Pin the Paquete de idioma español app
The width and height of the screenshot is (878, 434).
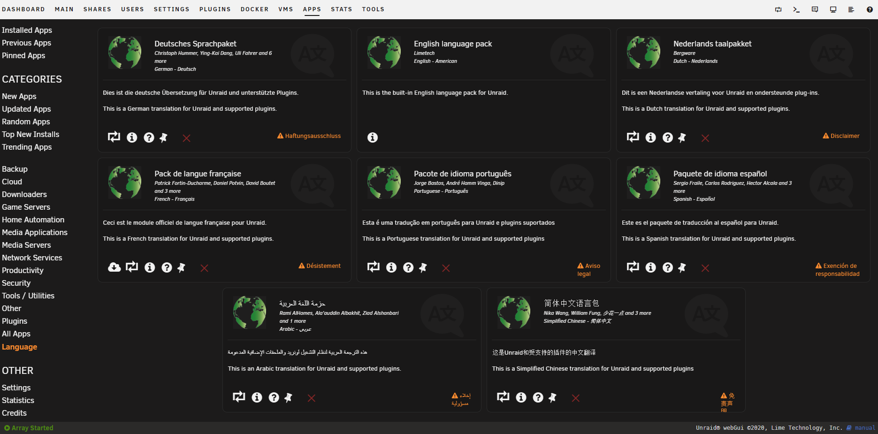682,267
